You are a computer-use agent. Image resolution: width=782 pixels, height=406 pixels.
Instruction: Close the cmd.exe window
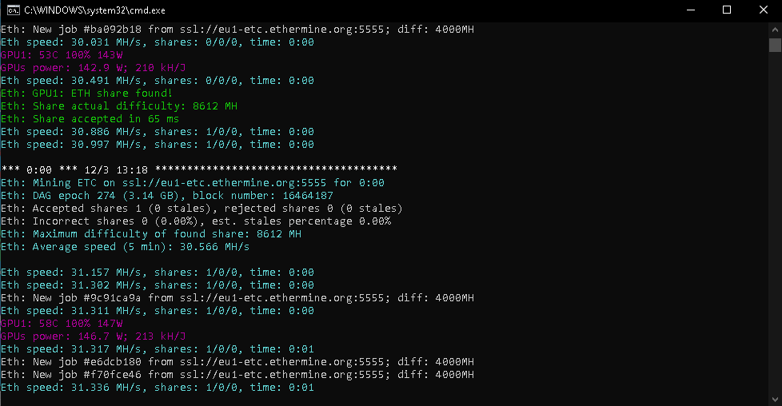pyautogui.click(x=763, y=10)
